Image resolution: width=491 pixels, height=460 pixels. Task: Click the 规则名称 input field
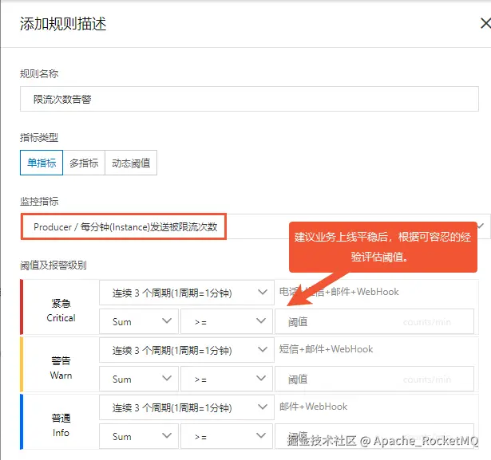coord(249,99)
